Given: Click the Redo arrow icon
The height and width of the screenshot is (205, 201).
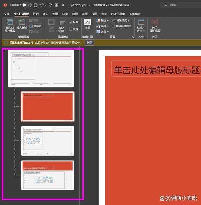Looking at the screenshot, I should (x=51, y=5).
